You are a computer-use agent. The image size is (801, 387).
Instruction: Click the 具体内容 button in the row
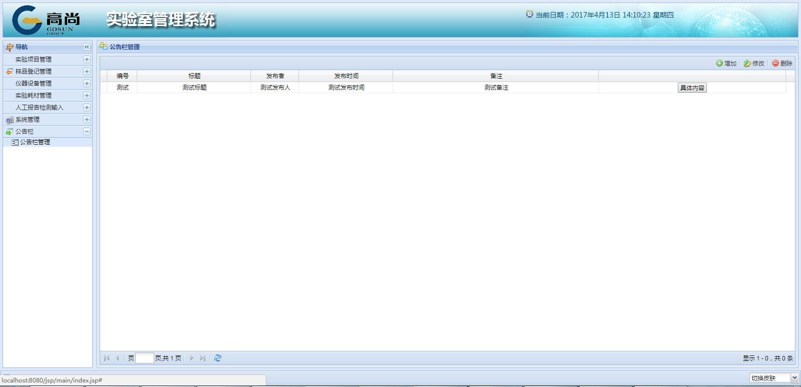[x=692, y=88]
